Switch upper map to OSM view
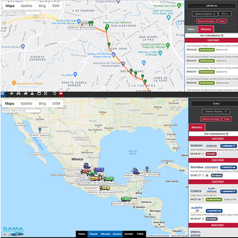This screenshot has height=238, width=238. pos(56,6)
